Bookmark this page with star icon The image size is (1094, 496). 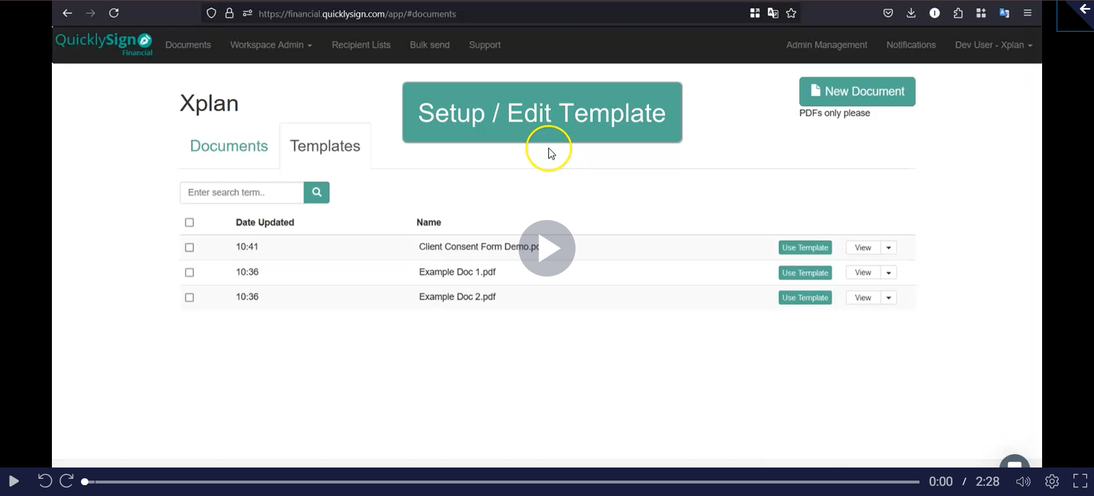[x=791, y=13]
